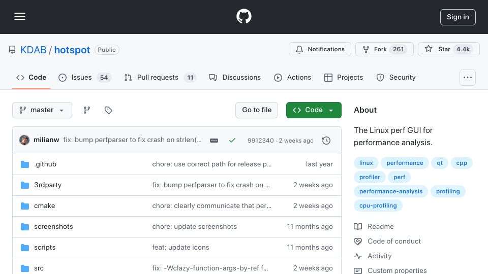
Task: Open the Custom properties link
Action: tap(390, 270)
